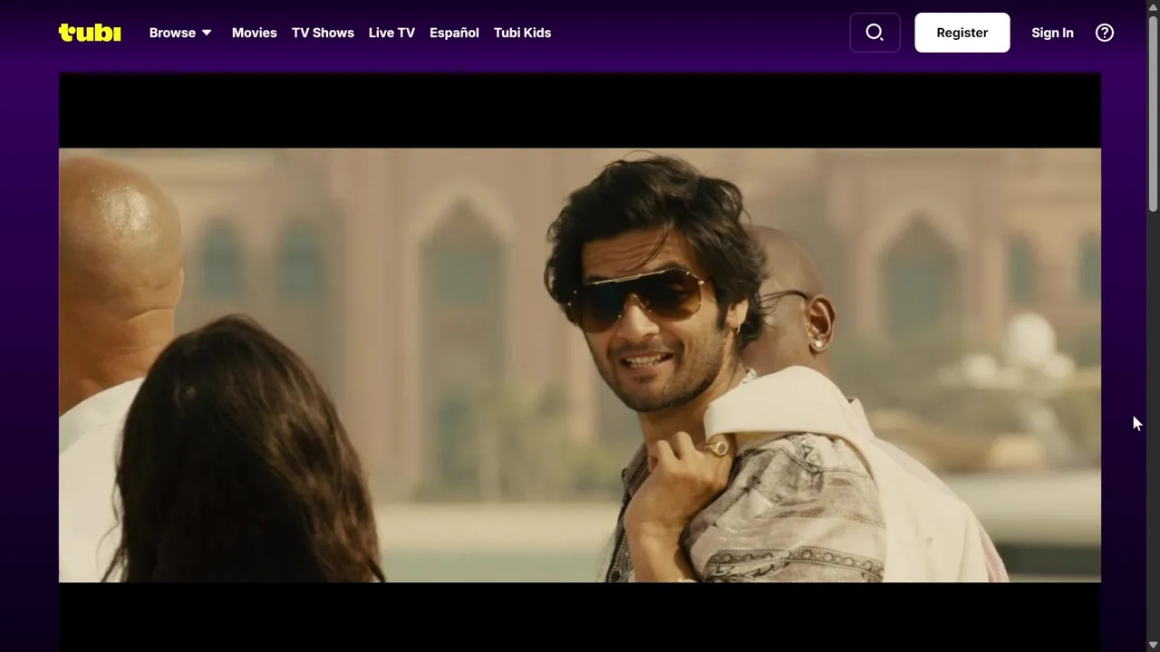Click the Sign In link

(1052, 33)
